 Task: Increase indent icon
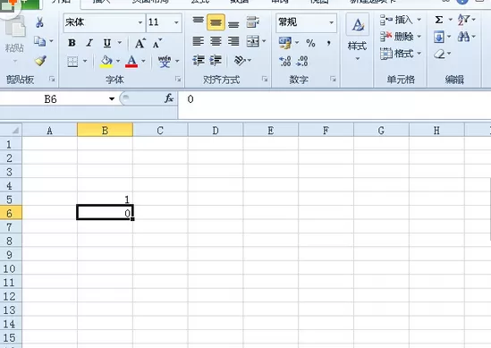(216, 60)
